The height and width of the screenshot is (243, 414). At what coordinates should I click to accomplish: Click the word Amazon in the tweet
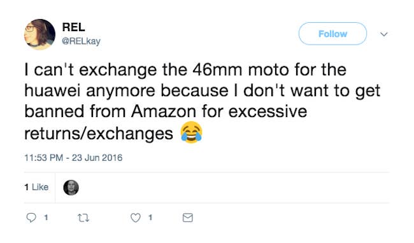(164, 111)
